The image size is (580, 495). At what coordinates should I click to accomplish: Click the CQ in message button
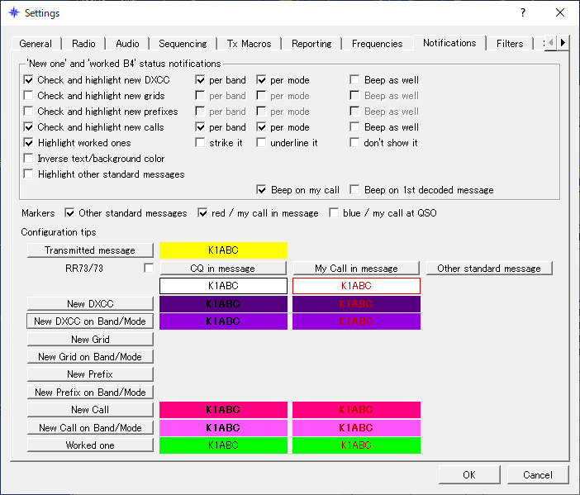coord(223,269)
